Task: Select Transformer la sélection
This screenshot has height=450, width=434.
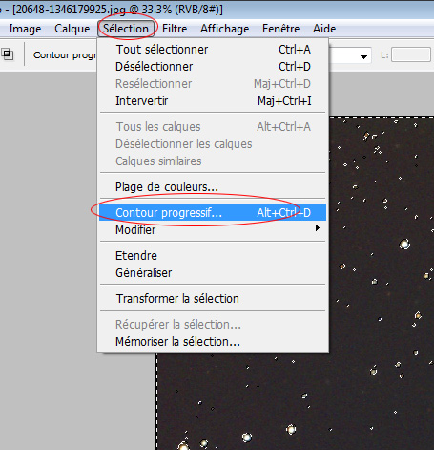Action: tap(213, 299)
